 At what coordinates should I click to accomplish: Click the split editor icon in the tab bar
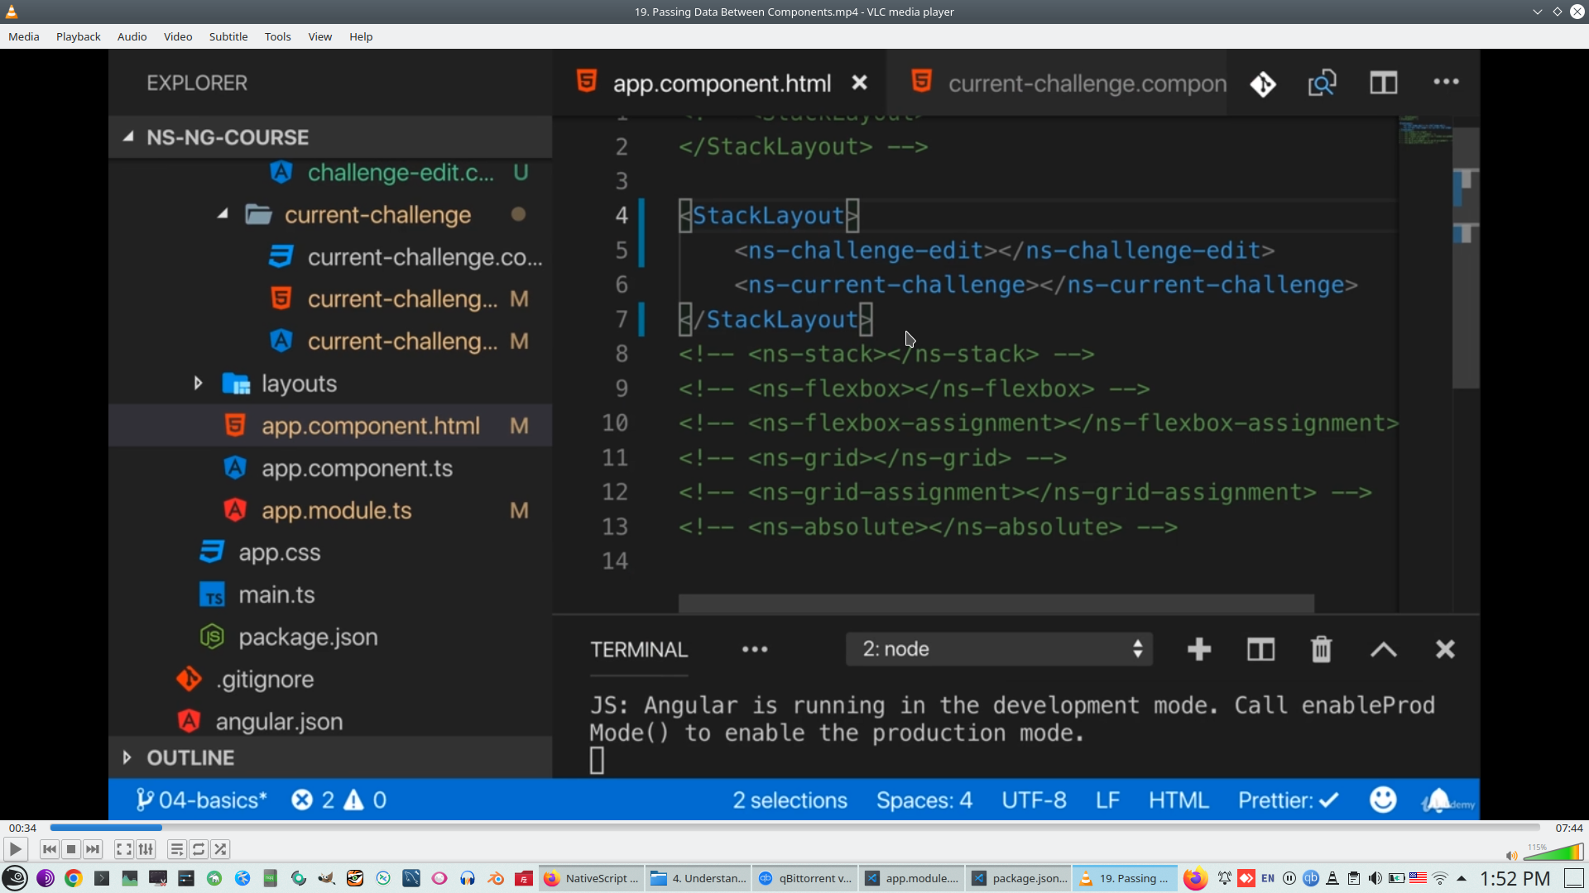pyautogui.click(x=1383, y=83)
